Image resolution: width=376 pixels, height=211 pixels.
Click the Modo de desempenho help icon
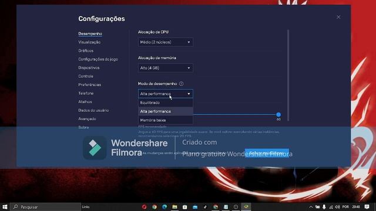[x=182, y=84]
